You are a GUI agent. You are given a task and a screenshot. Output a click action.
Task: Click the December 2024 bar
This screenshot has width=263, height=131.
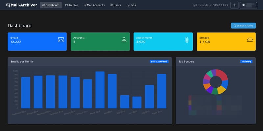click(63, 92)
